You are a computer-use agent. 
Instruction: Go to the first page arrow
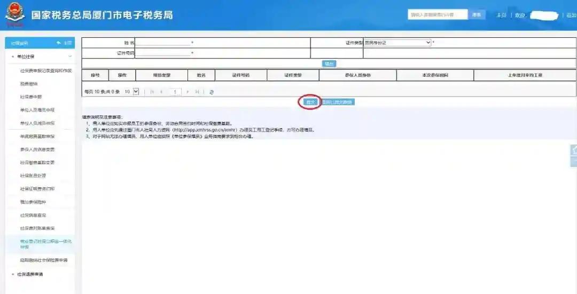click(x=152, y=92)
